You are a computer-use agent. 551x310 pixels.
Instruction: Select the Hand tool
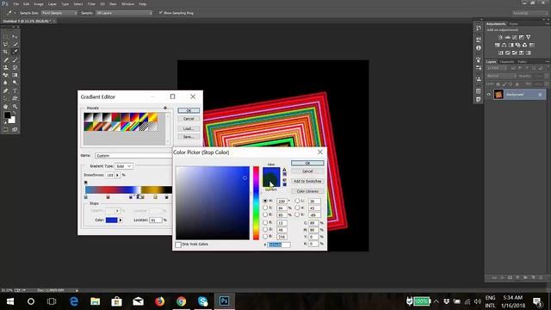pos(6,106)
